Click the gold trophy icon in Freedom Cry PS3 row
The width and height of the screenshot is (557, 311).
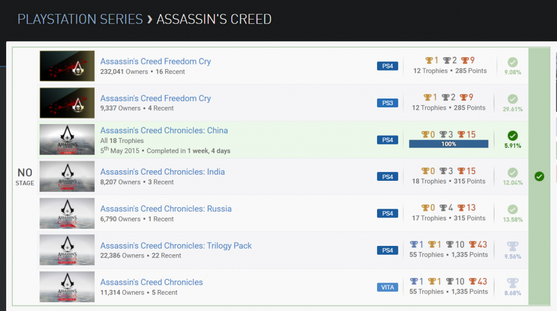(428, 97)
